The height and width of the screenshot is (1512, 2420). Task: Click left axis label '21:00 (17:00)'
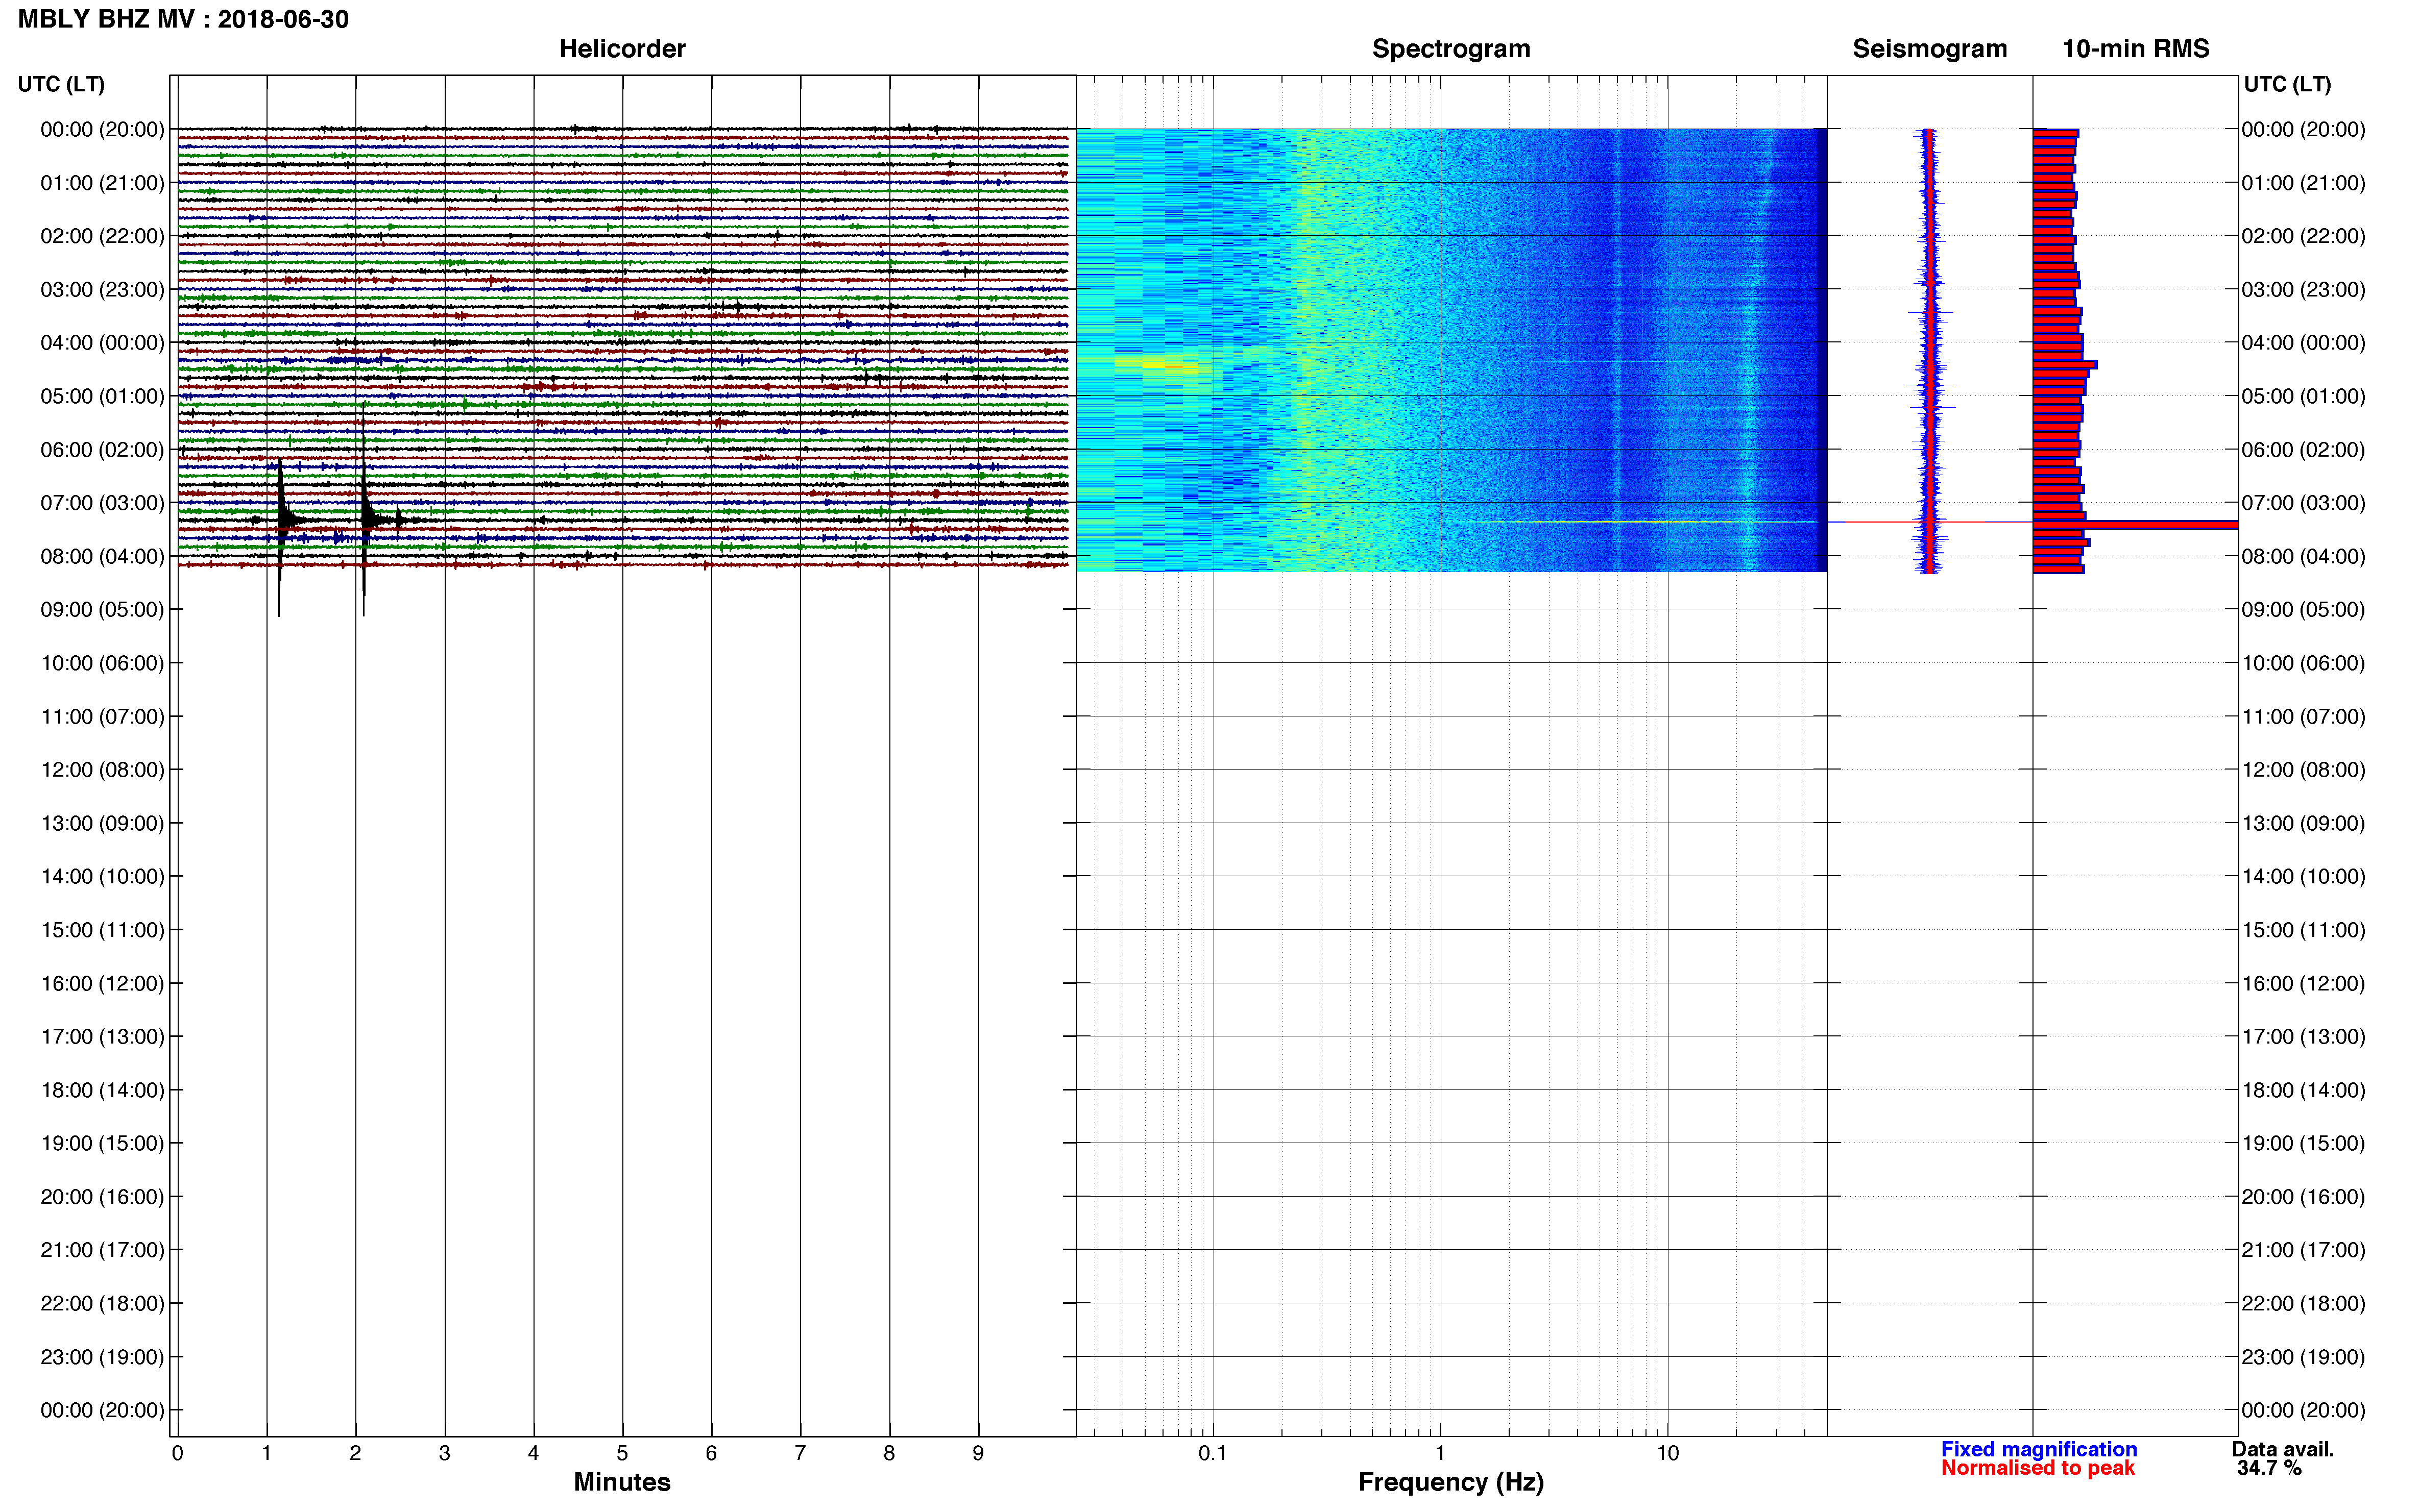coord(102,1250)
